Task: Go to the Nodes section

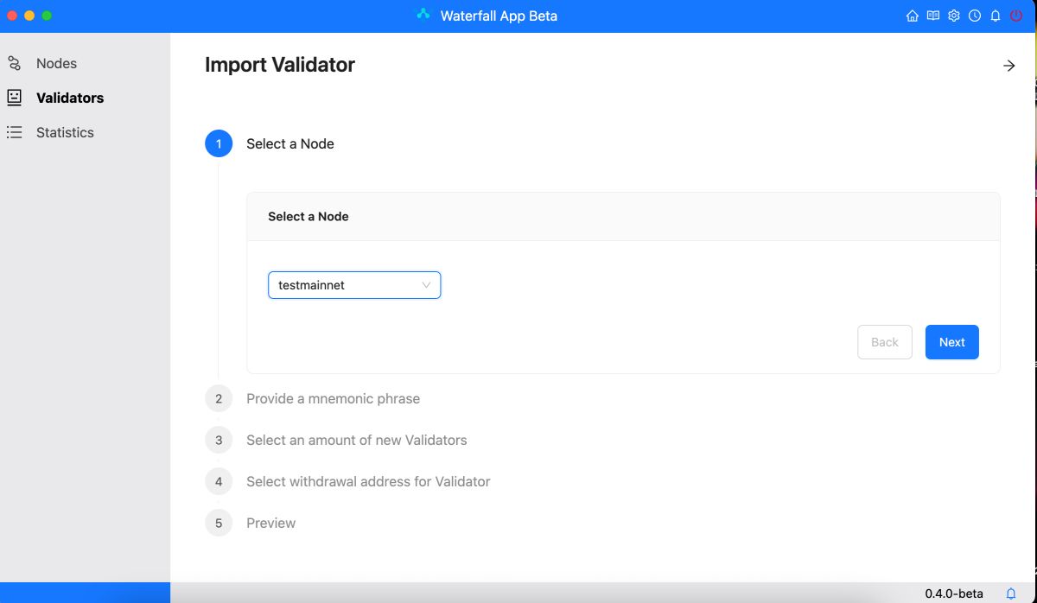Action: pyautogui.click(x=56, y=63)
